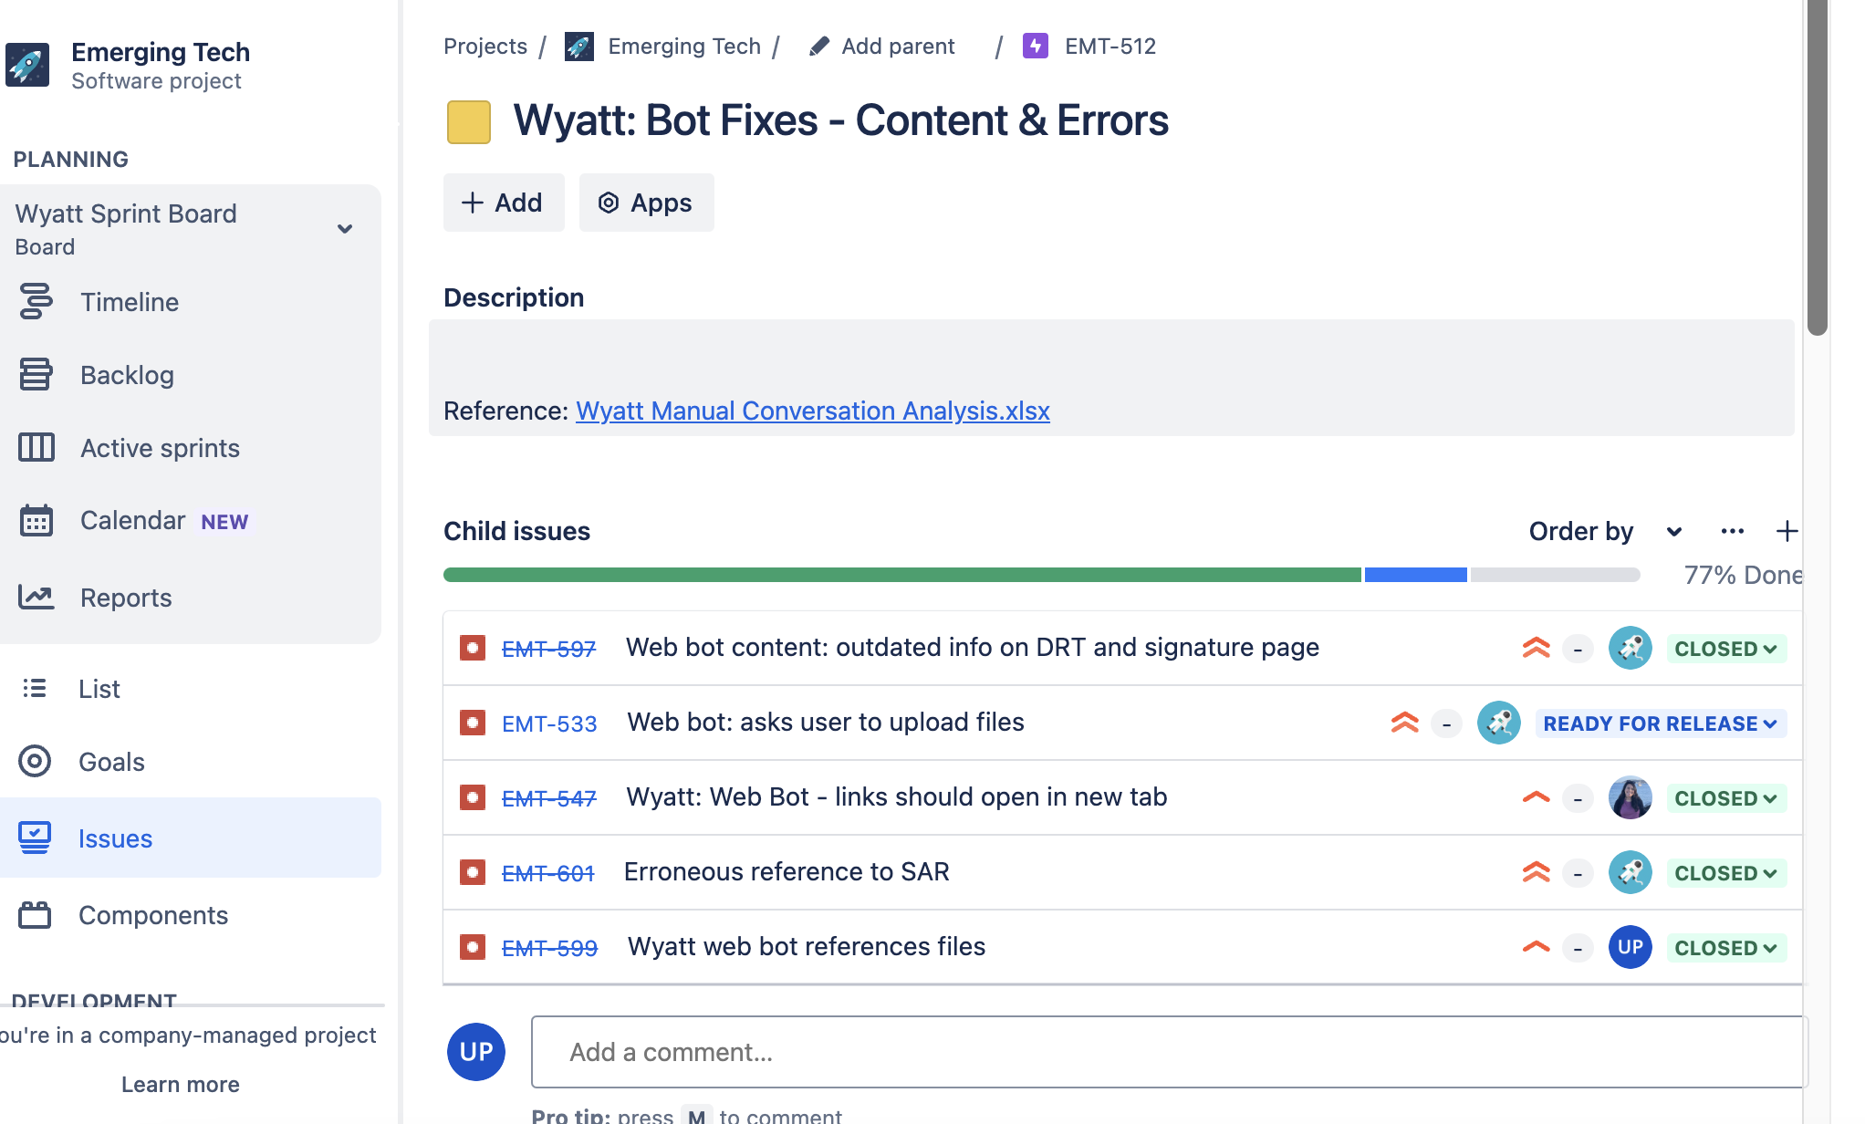The image size is (1865, 1124).
Task: Click the Active sprints board icon
Action: click(36, 448)
